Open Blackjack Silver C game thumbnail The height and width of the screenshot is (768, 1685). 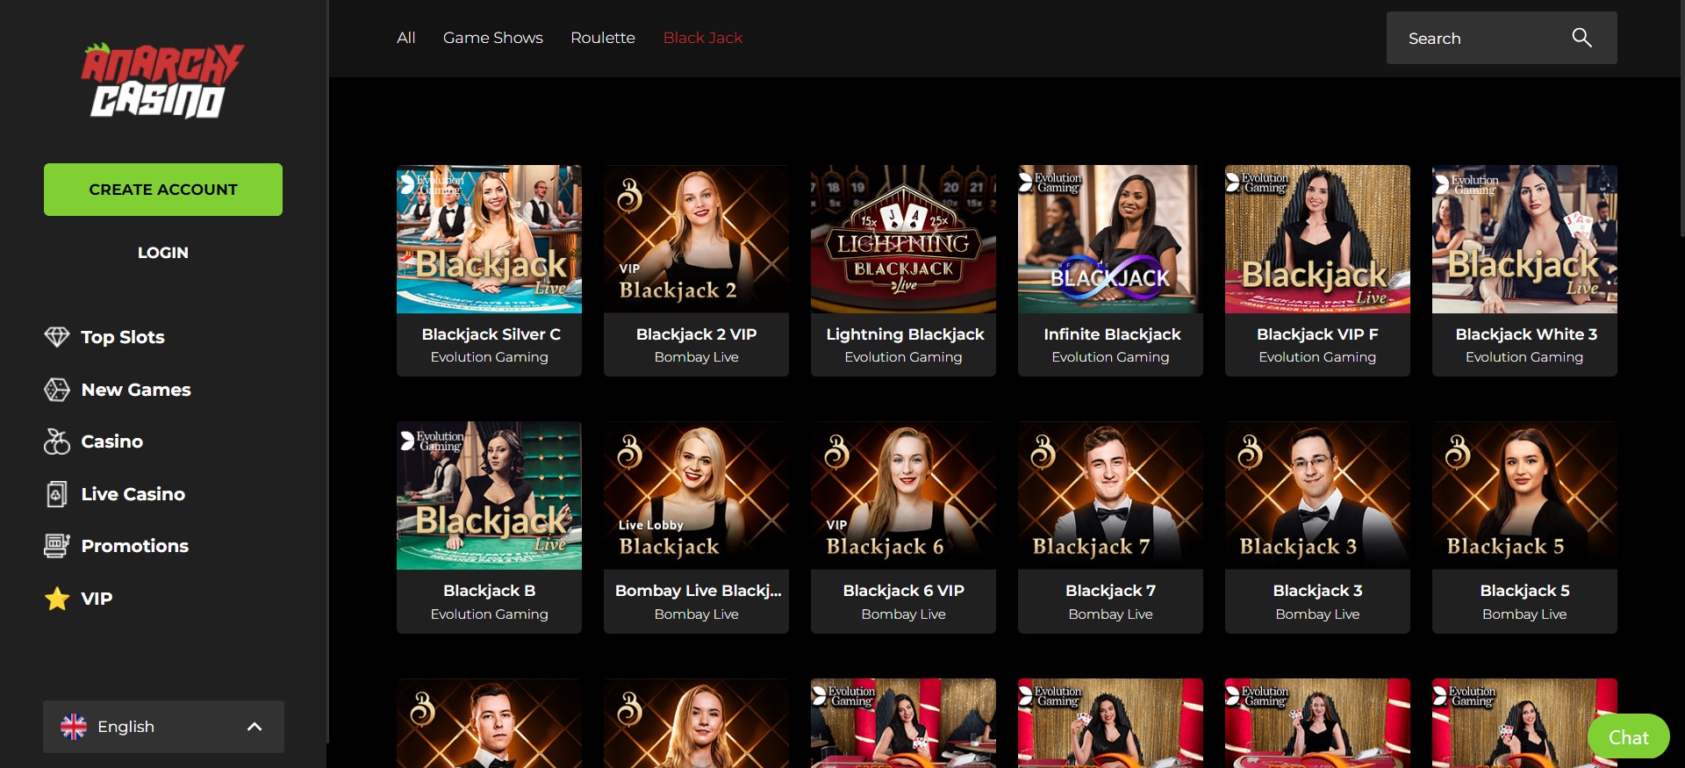[x=489, y=239]
